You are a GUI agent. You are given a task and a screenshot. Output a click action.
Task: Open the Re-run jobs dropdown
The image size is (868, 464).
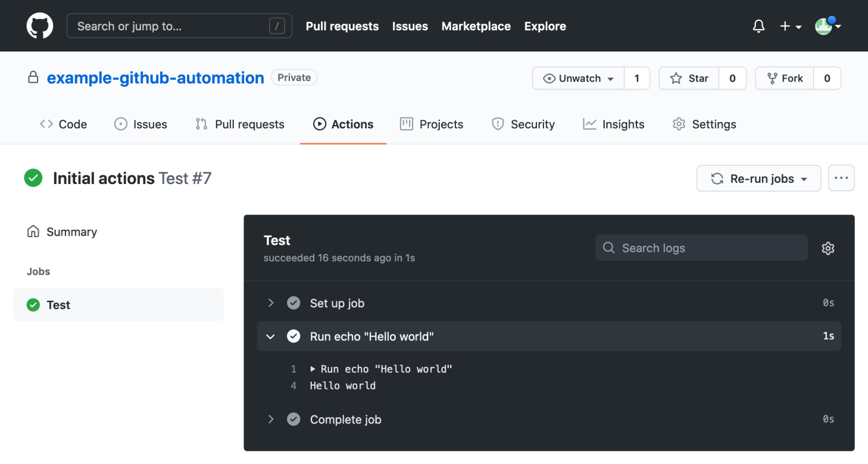click(x=759, y=178)
